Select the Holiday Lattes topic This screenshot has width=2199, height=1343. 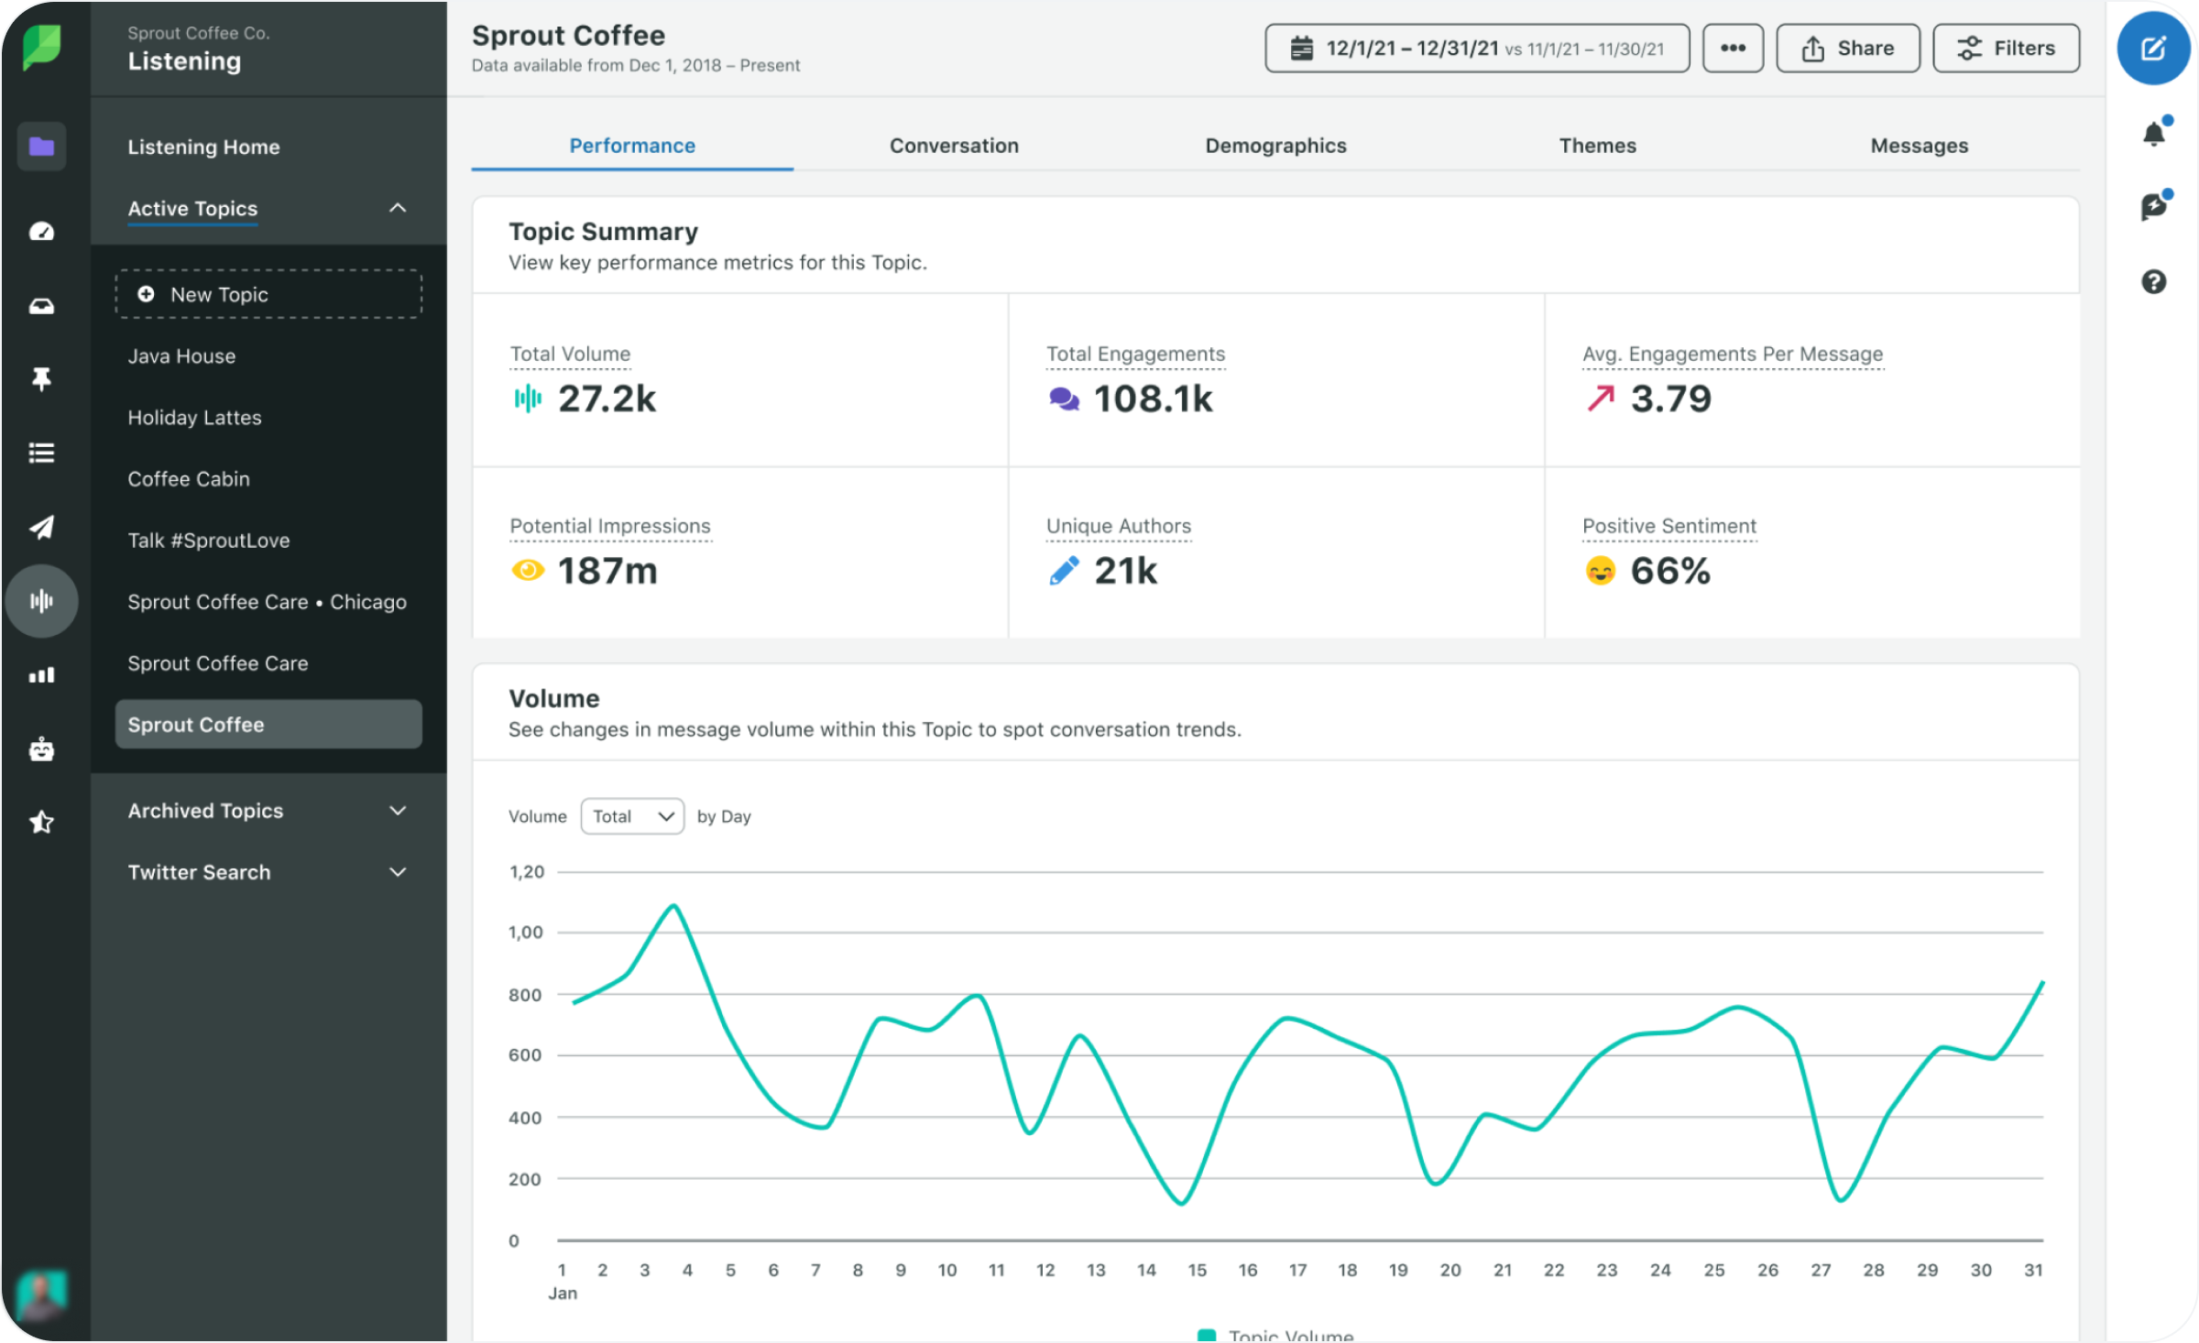[194, 418]
